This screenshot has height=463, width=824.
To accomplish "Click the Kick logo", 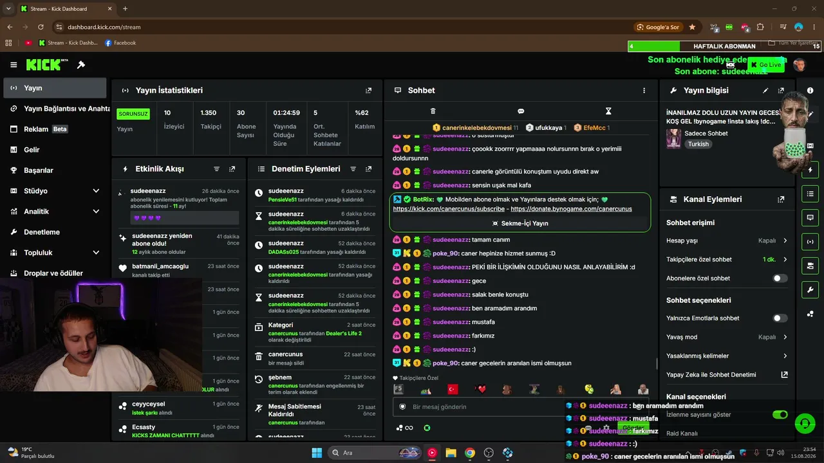I will pyautogui.click(x=47, y=64).
